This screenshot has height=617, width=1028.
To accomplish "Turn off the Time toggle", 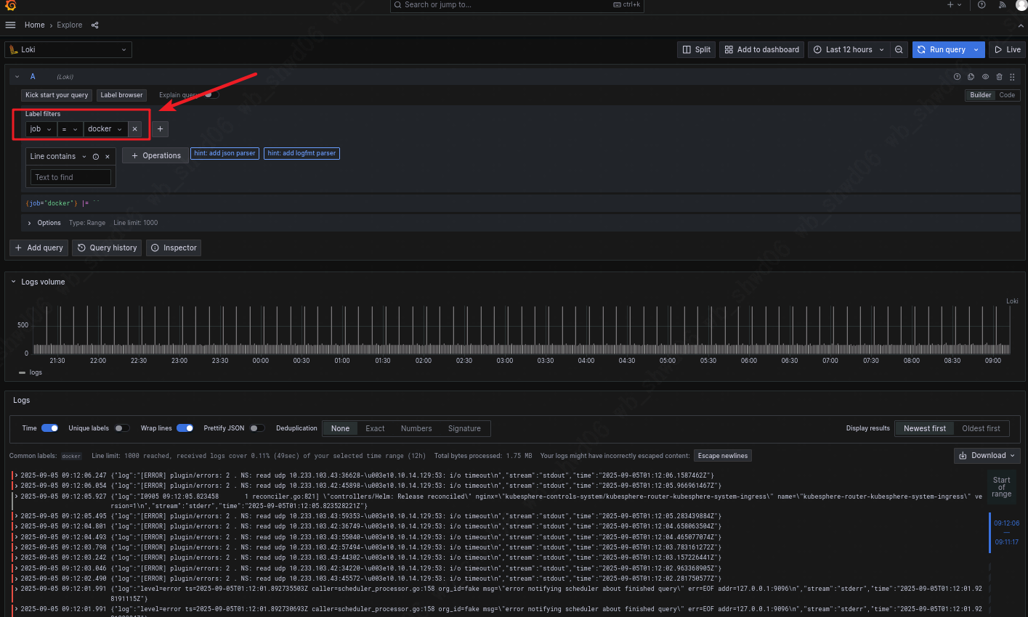I will click(50, 428).
